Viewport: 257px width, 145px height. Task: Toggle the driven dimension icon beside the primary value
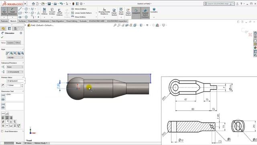point(3,85)
